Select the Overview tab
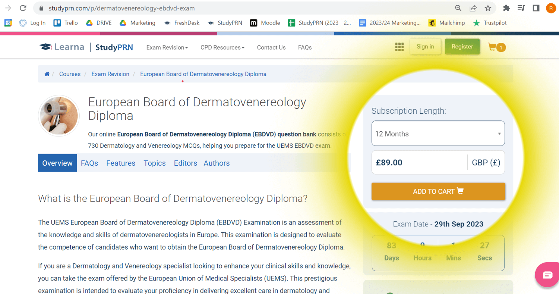The image size is (559, 294). tap(57, 163)
